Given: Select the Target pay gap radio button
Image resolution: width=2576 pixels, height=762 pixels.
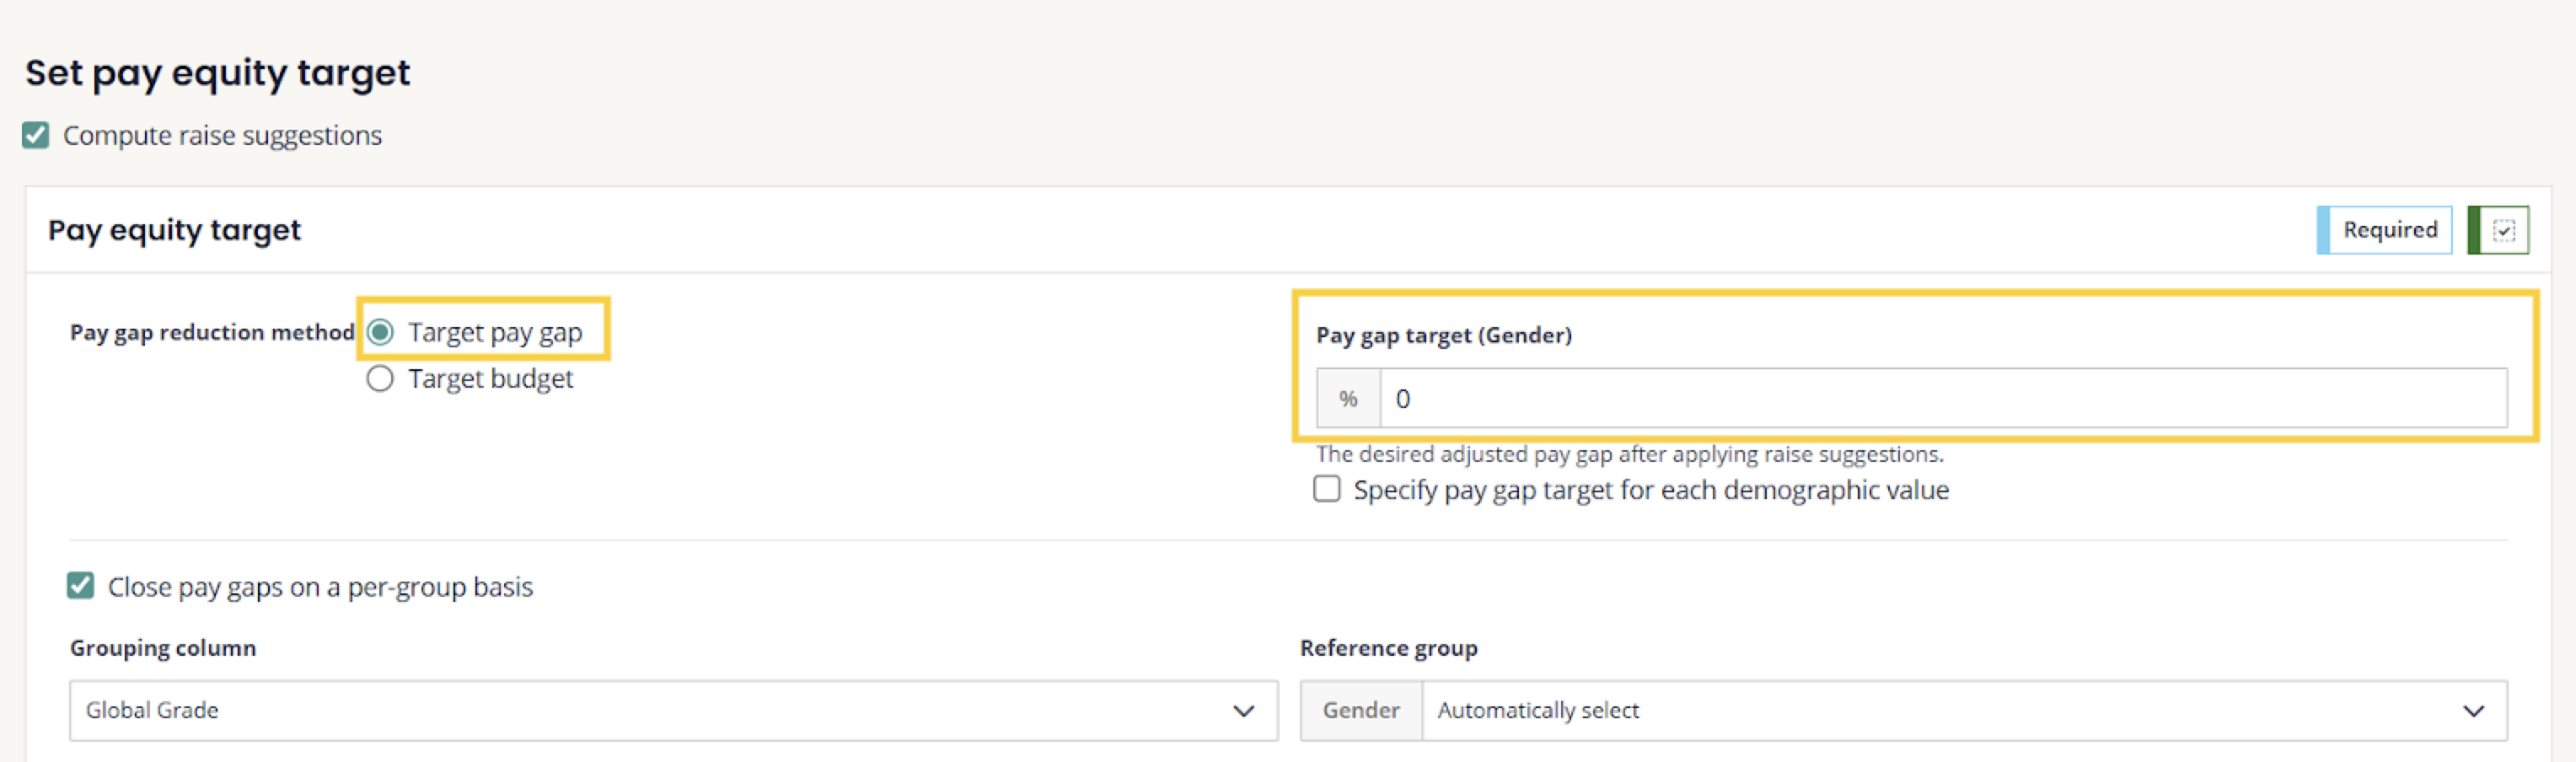Looking at the screenshot, I should tap(380, 332).
